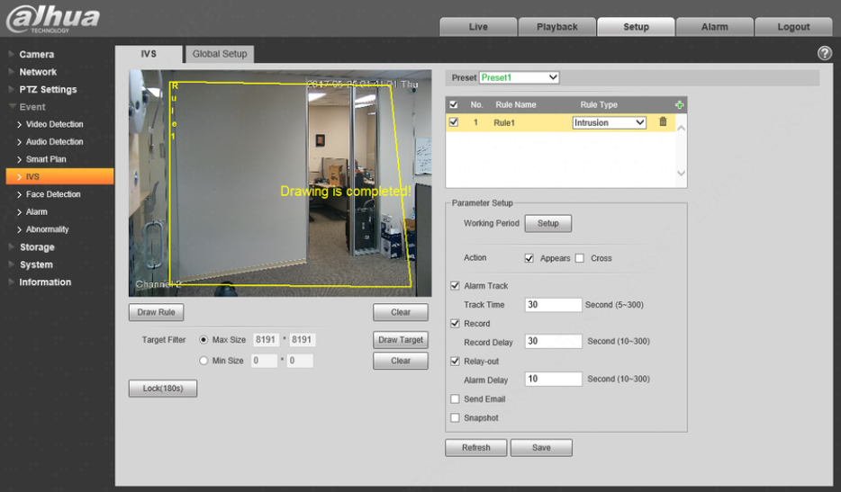This screenshot has width=841, height=492.
Task: Click the Track Time input field
Action: [553, 305]
